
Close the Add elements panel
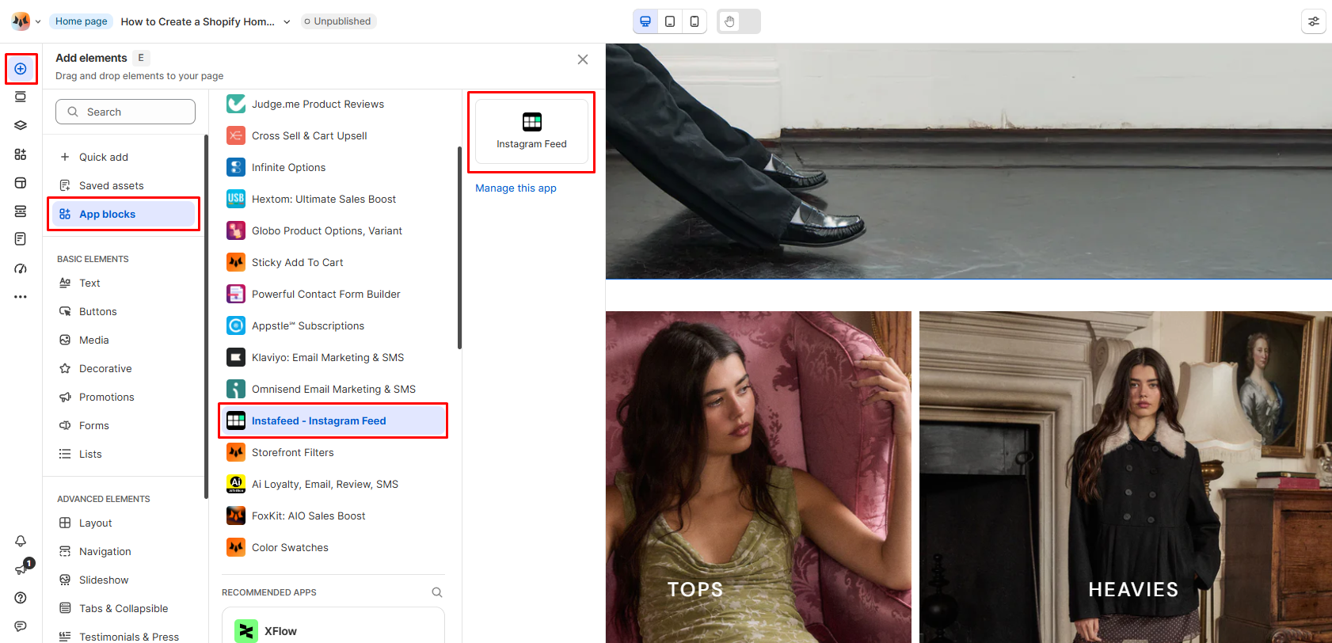tap(583, 59)
